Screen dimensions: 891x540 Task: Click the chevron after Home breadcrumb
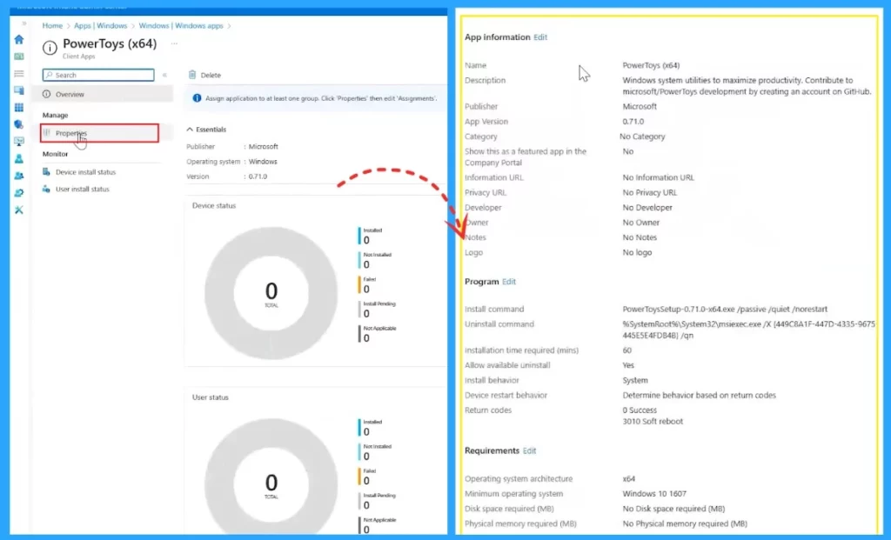click(x=68, y=26)
